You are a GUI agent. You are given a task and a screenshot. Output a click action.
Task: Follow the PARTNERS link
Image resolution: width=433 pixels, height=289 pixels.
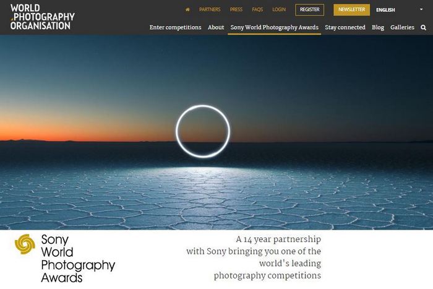pyautogui.click(x=210, y=10)
